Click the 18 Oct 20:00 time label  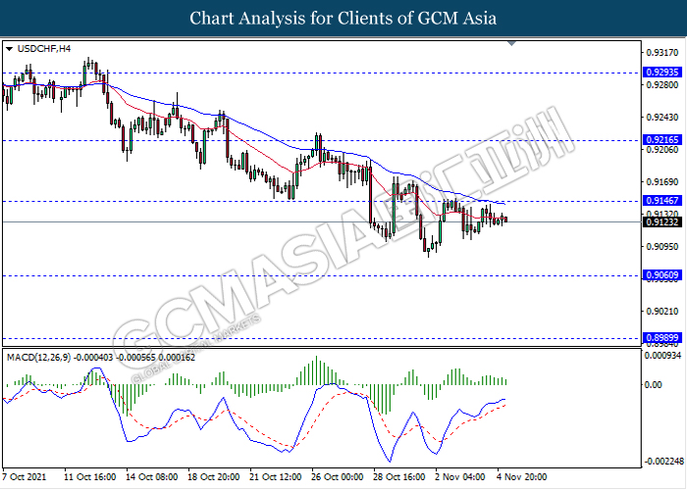tap(213, 476)
